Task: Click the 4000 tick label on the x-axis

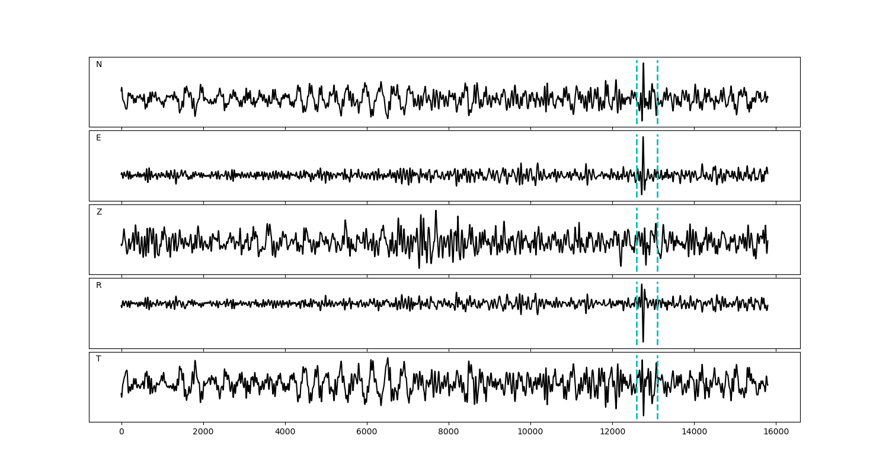Action: pos(285,432)
